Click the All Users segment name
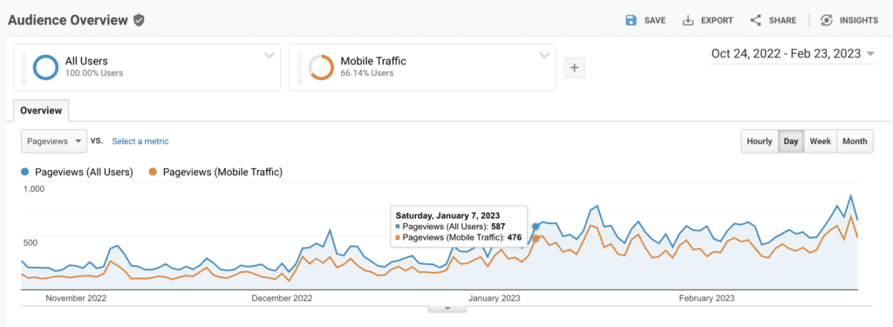This screenshot has width=893, height=327. tap(86, 61)
